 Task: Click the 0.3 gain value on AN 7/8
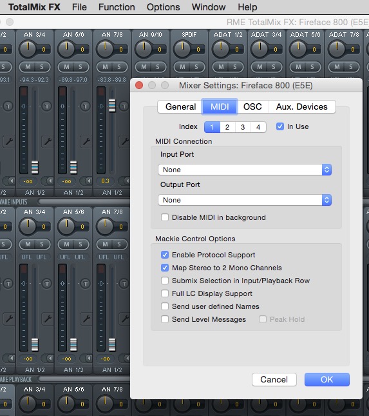[105, 181]
